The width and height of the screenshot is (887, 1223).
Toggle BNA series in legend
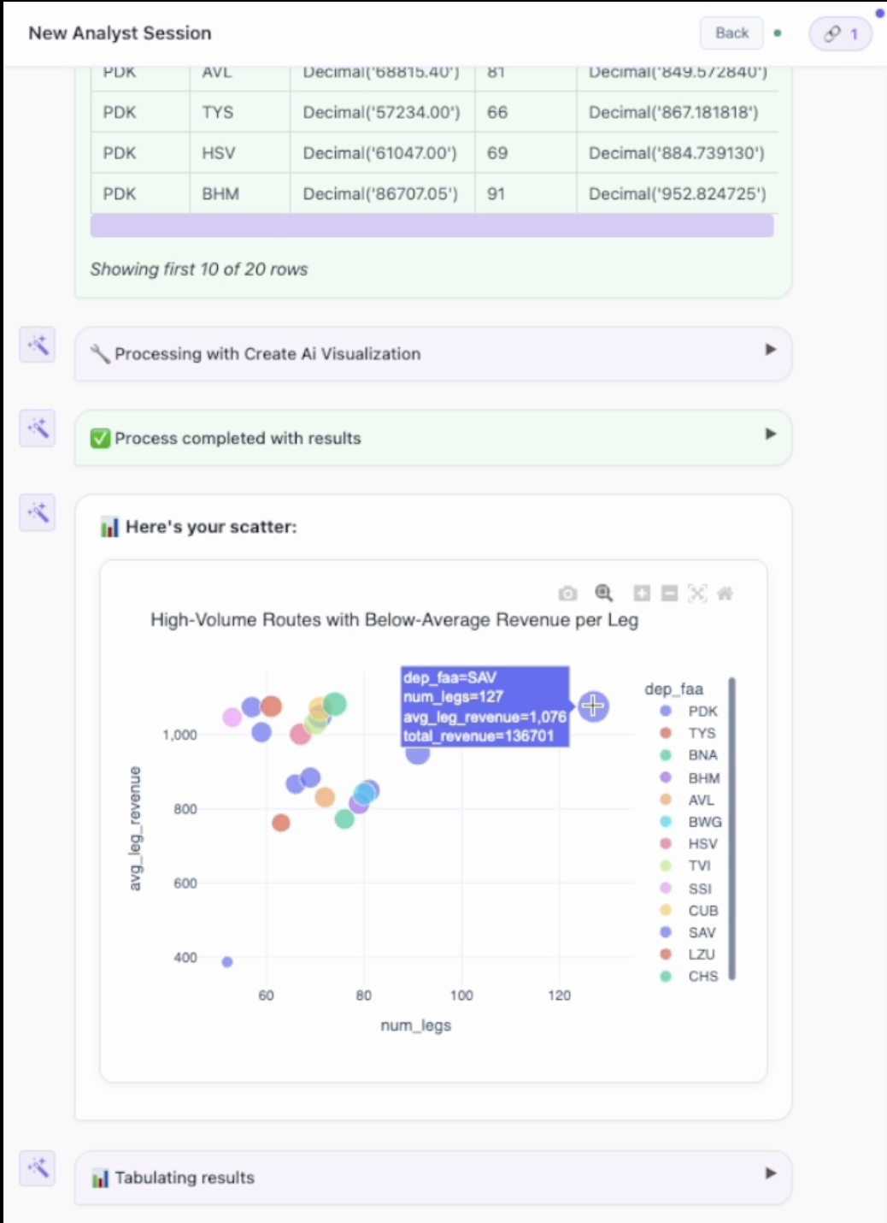click(x=690, y=754)
